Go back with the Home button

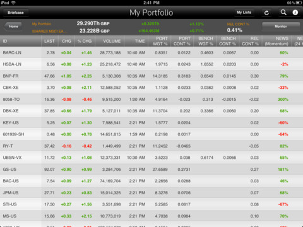(13, 26)
